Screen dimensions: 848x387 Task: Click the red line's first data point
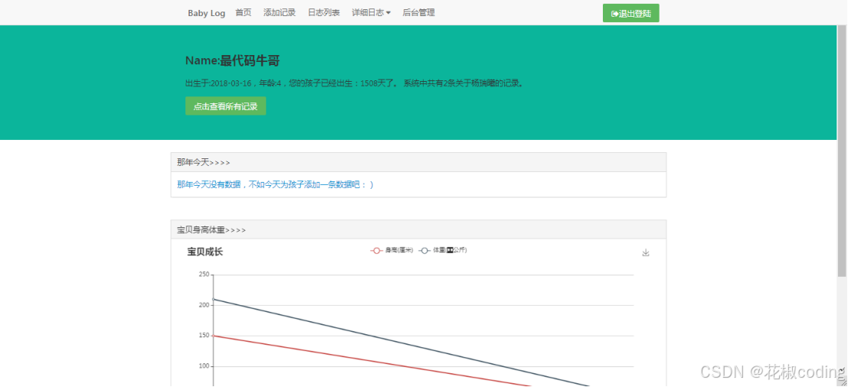pos(213,336)
